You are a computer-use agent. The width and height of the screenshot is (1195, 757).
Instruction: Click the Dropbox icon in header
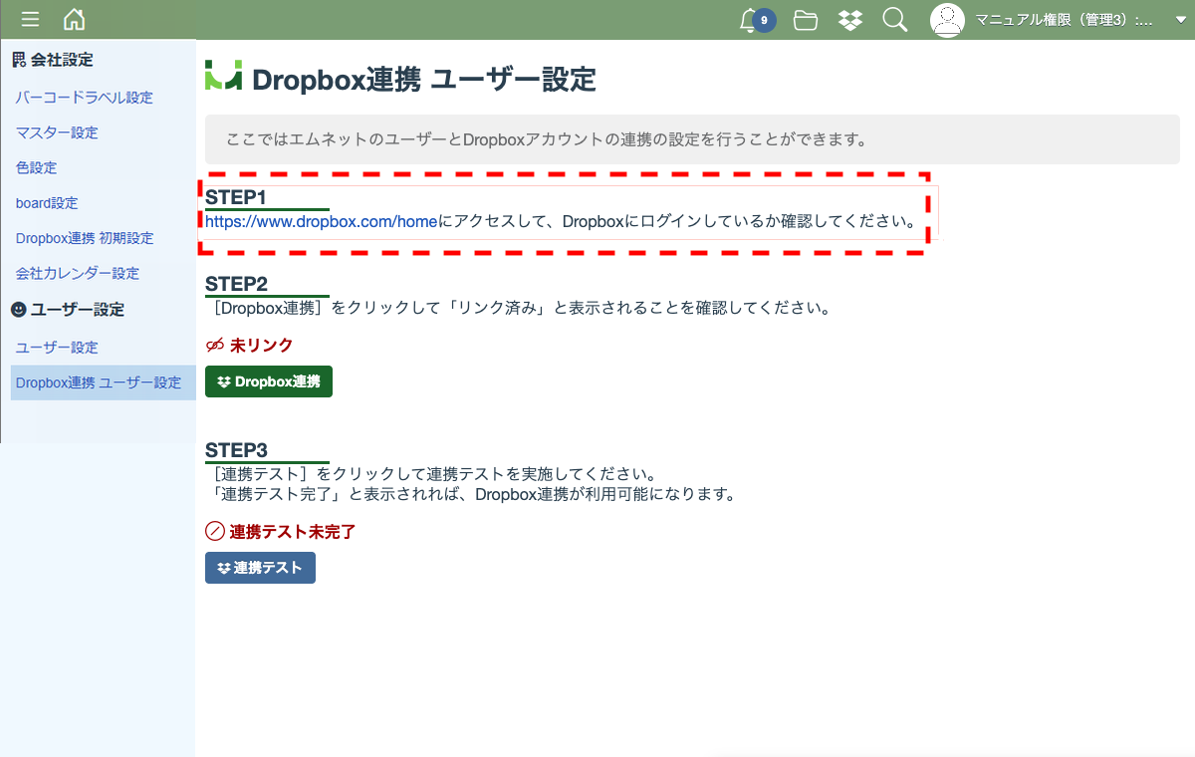[x=850, y=20]
